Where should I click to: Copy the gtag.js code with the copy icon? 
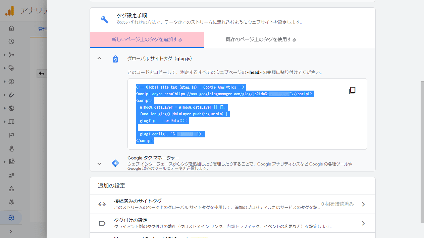(352, 91)
